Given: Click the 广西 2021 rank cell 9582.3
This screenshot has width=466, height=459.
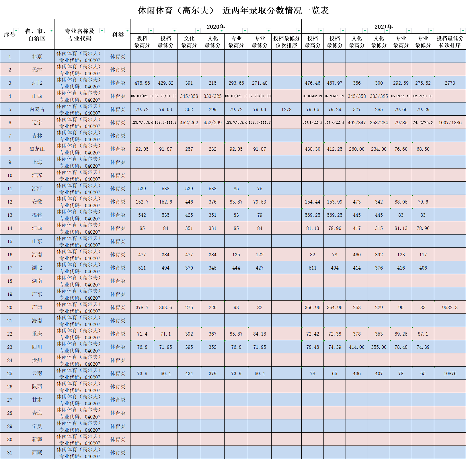Looking at the screenshot, I should click(x=450, y=307).
